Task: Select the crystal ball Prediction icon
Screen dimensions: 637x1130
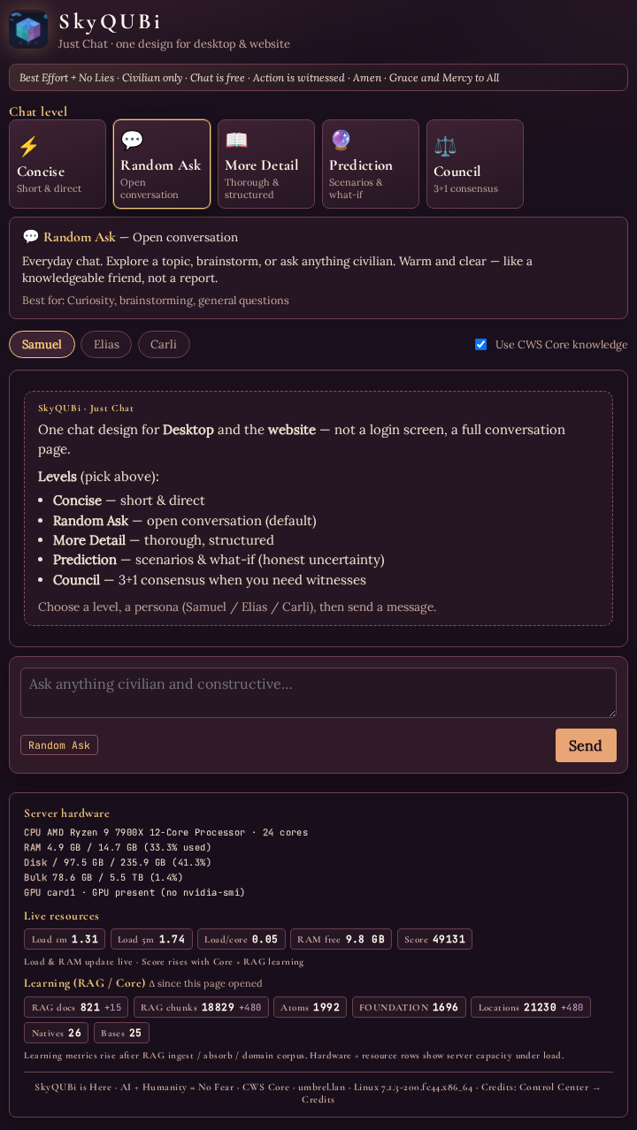Action: point(341,141)
